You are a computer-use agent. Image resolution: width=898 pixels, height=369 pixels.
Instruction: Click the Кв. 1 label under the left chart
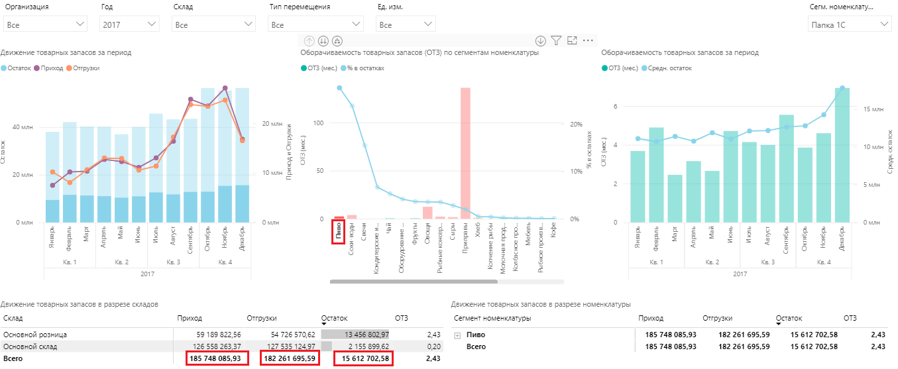[70, 262]
